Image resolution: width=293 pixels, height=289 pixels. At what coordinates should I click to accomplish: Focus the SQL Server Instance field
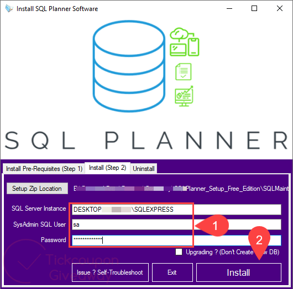(x=176, y=210)
